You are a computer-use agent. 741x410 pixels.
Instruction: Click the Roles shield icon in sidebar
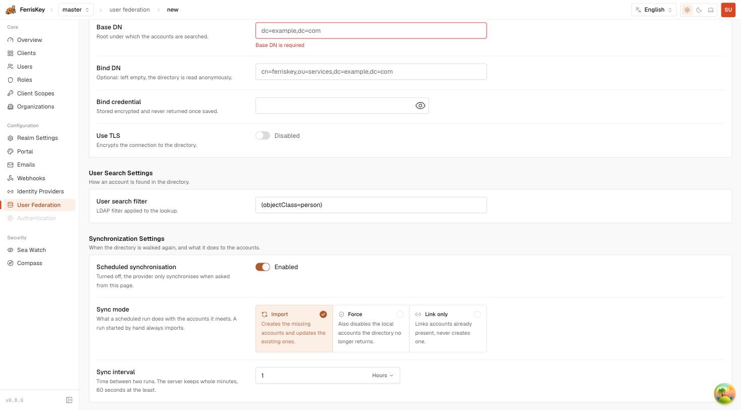[x=11, y=80]
